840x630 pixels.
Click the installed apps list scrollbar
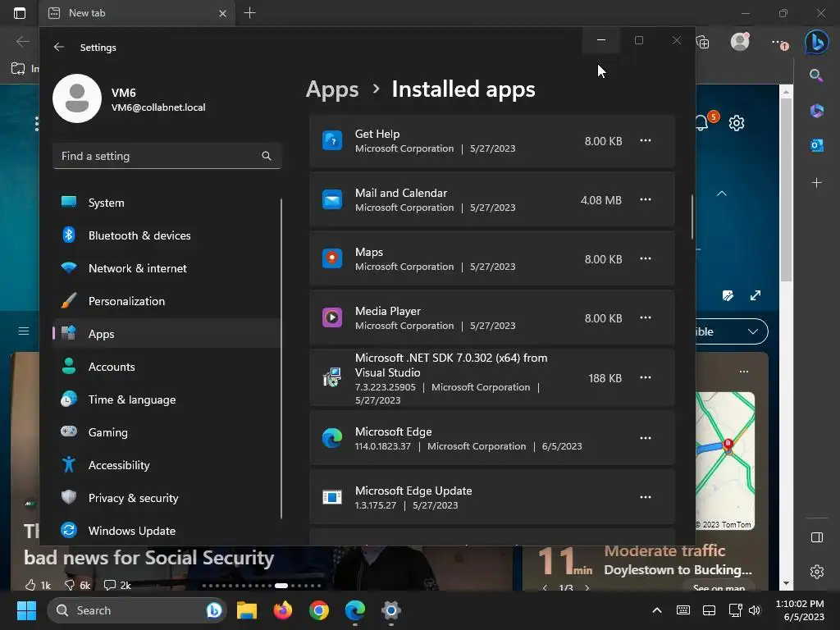pyautogui.click(x=692, y=217)
